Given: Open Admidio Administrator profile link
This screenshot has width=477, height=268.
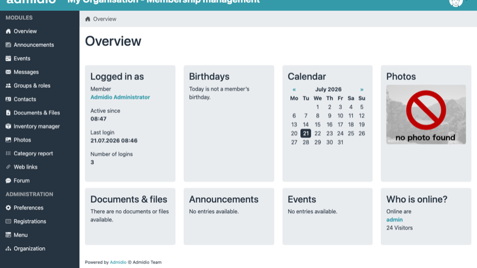Looking at the screenshot, I should tap(120, 97).
